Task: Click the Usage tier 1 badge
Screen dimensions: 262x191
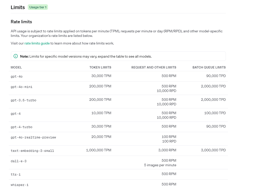Action: point(38,7)
